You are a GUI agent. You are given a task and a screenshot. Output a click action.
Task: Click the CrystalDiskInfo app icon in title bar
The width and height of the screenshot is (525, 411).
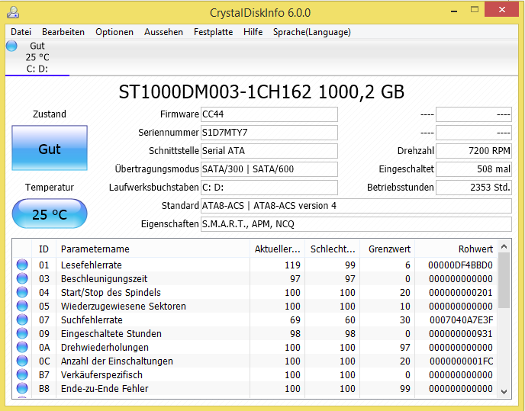coord(13,12)
